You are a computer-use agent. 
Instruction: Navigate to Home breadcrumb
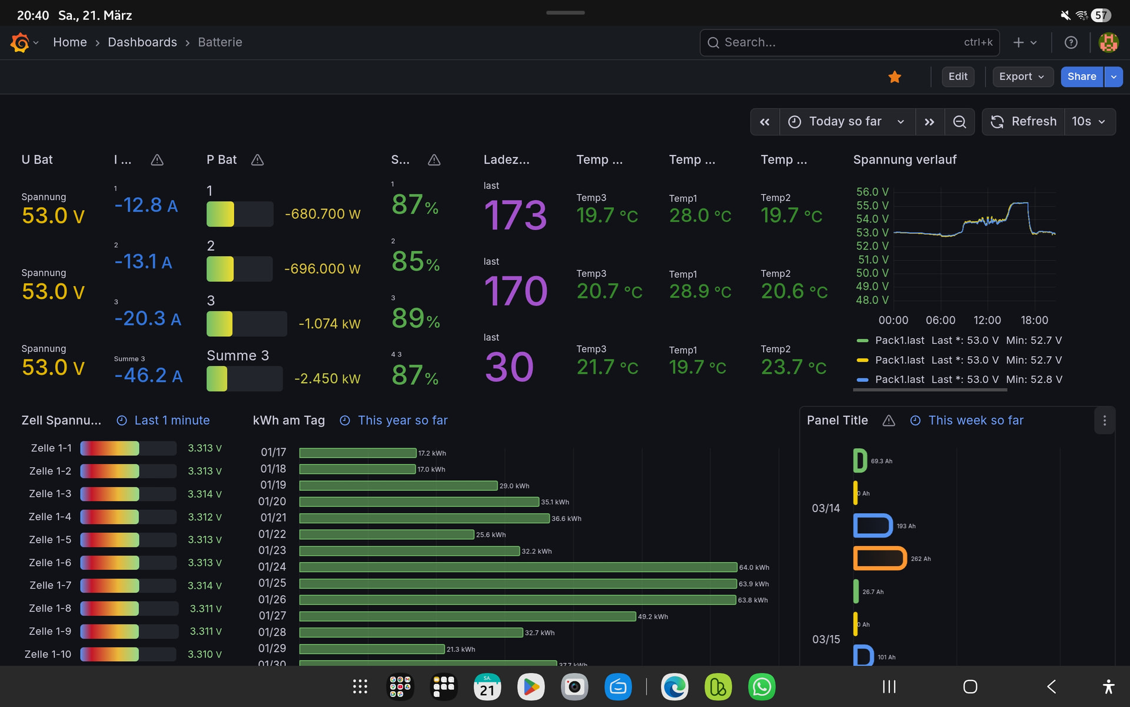coord(69,42)
